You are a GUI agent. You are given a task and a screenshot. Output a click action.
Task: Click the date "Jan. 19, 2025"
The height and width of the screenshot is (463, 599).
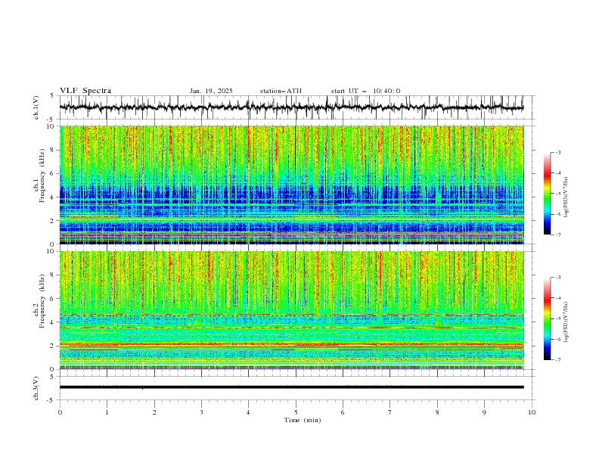[x=211, y=91]
